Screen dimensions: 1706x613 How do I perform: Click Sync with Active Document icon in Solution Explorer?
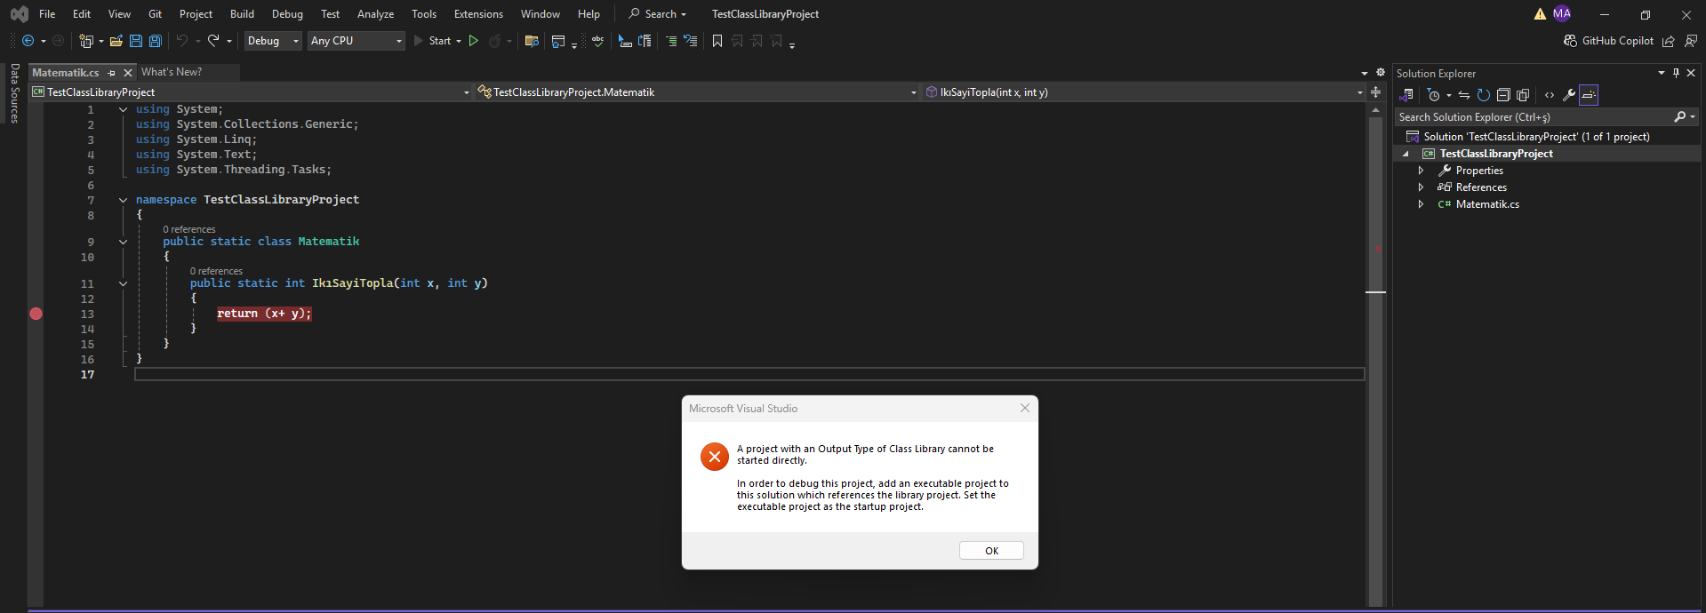[1463, 95]
